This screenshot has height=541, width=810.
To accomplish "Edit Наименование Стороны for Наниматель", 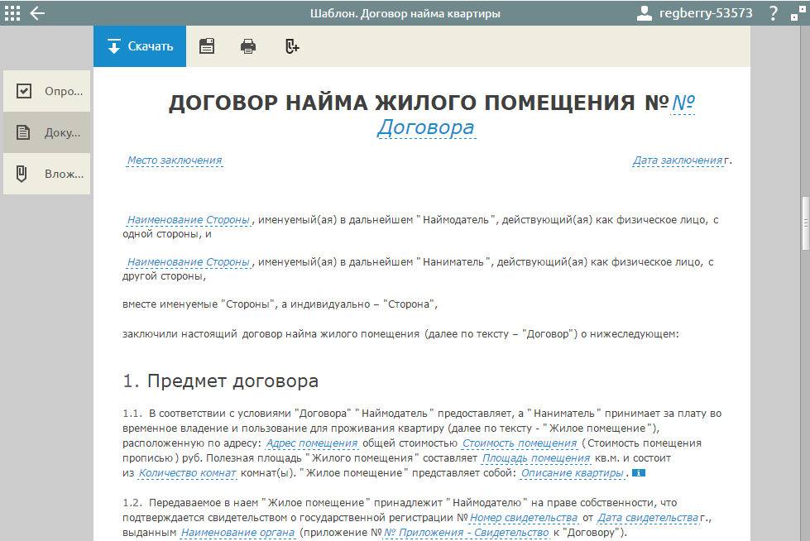I will [x=189, y=262].
